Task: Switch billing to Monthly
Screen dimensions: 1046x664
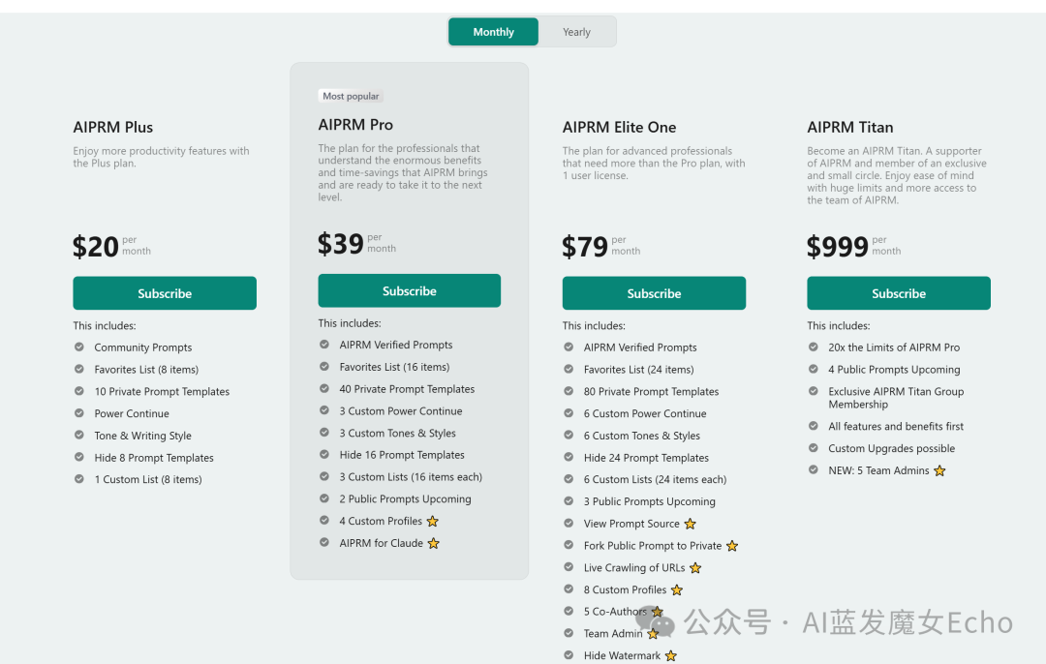Action: (x=493, y=32)
